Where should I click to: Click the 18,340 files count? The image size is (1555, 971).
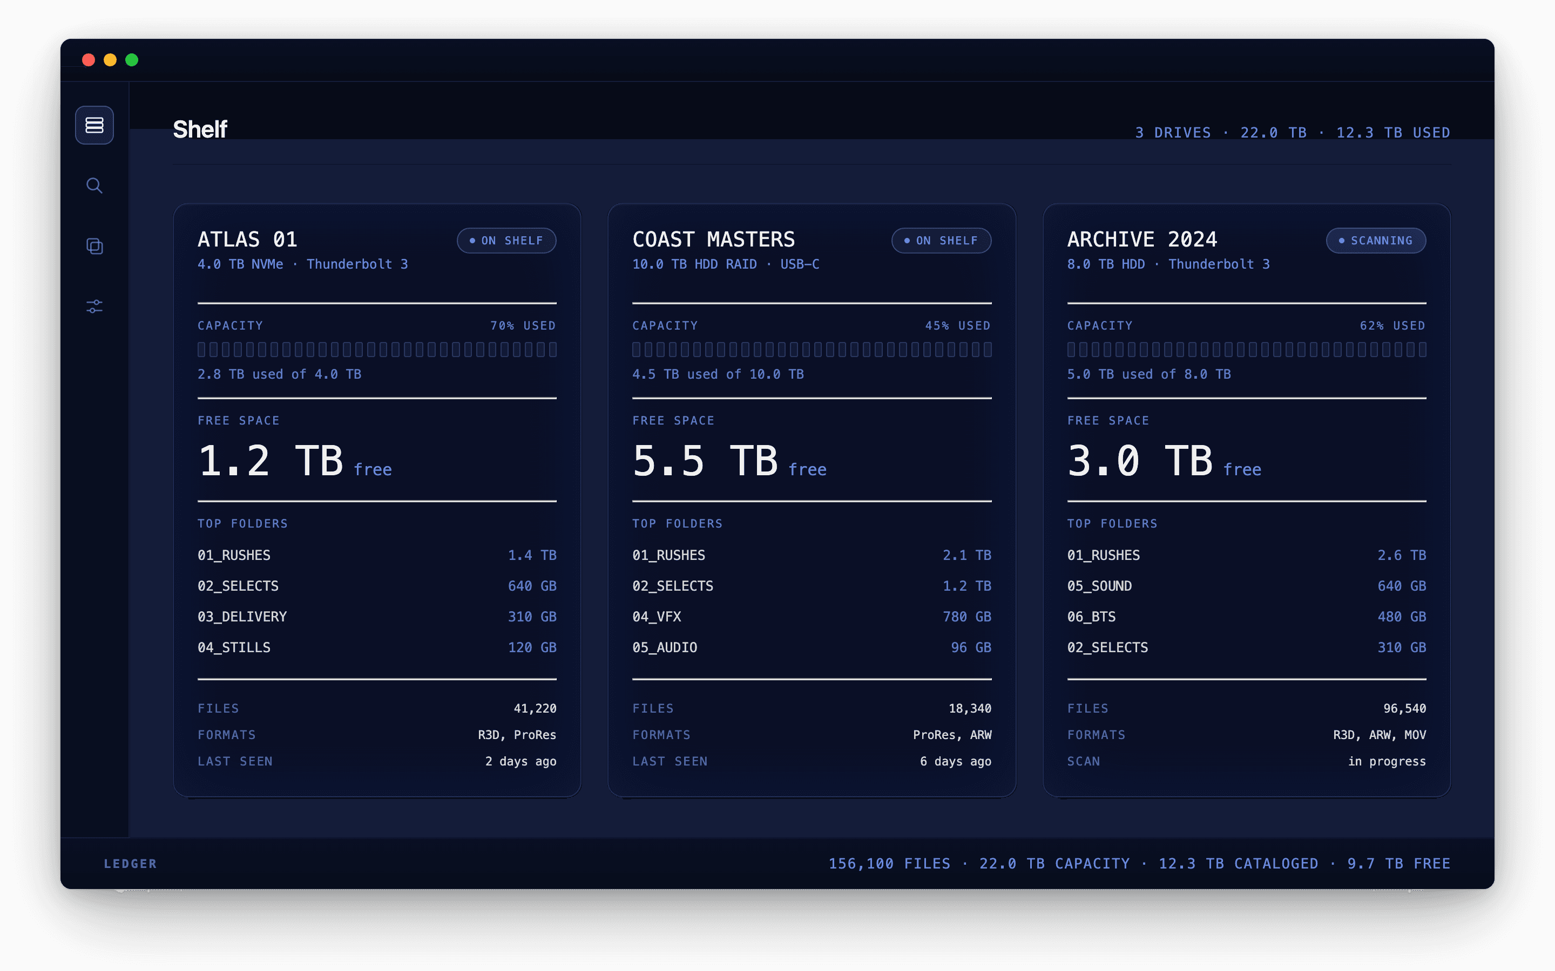point(970,708)
